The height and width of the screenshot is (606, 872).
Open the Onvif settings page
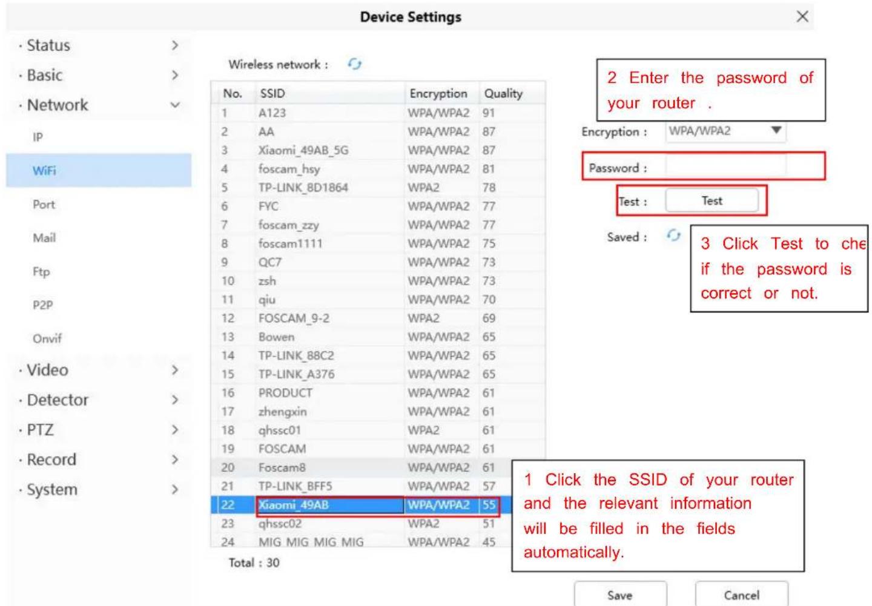[99, 338]
